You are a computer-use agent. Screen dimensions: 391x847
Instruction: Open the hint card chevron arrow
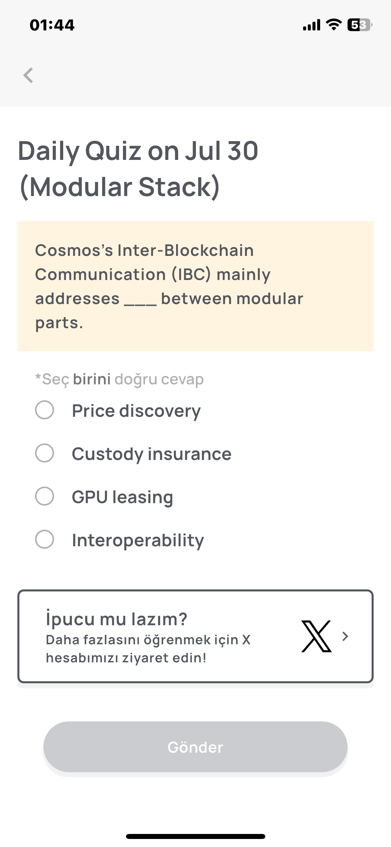(346, 636)
